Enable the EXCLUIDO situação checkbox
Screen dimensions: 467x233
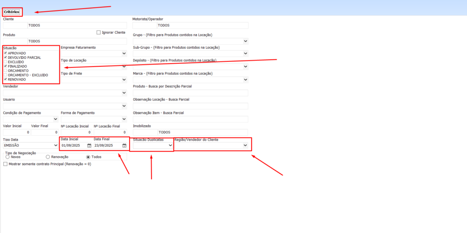5,62
